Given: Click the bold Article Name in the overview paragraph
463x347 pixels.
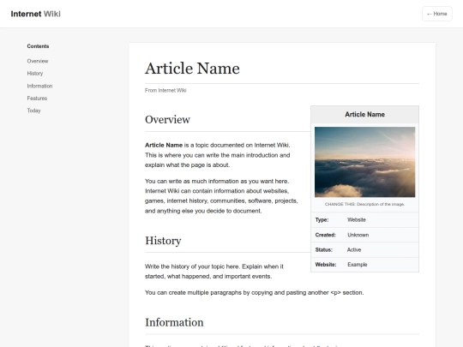Looking at the screenshot, I should 164,145.
